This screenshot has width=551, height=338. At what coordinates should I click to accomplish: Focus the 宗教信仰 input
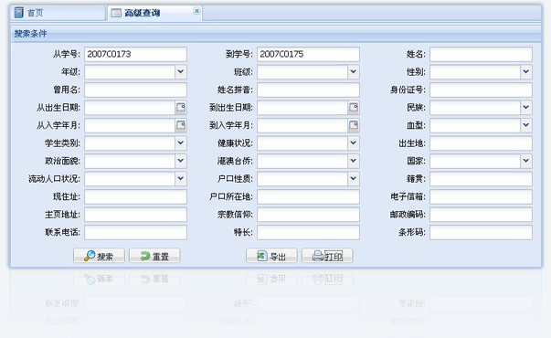pyautogui.click(x=308, y=215)
